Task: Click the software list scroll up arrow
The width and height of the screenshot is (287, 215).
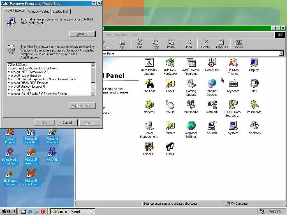Action: pos(93,65)
